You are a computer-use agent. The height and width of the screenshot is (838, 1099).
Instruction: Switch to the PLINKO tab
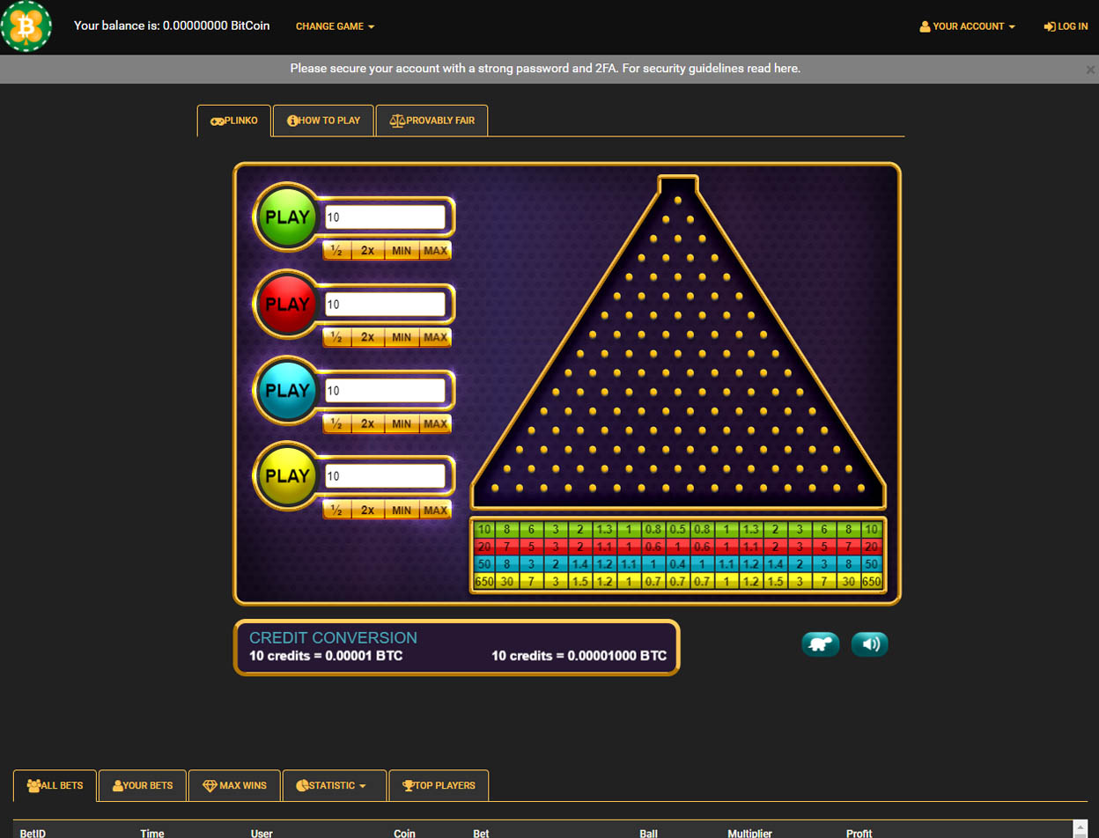pos(234,121)
